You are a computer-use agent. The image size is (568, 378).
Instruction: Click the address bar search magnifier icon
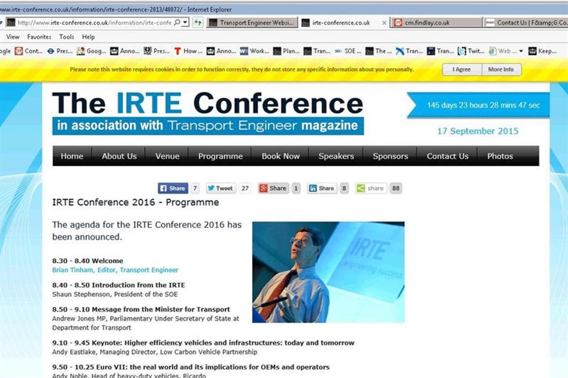tap(177, 23)
